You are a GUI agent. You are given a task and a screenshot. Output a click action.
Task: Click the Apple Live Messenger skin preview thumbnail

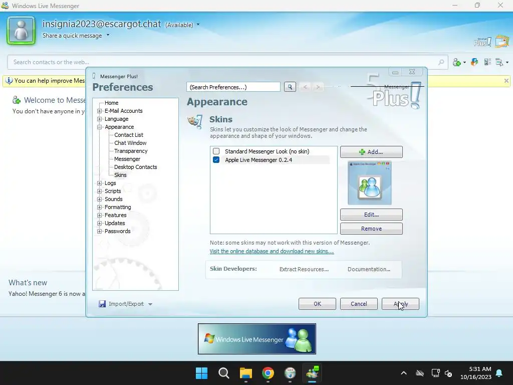369,183
